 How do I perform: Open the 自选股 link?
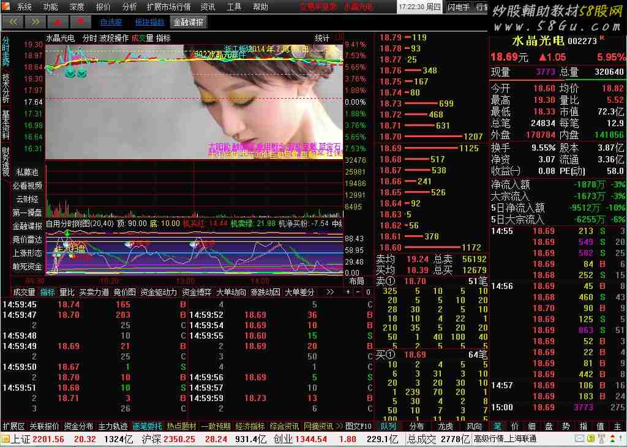[111, 23]
